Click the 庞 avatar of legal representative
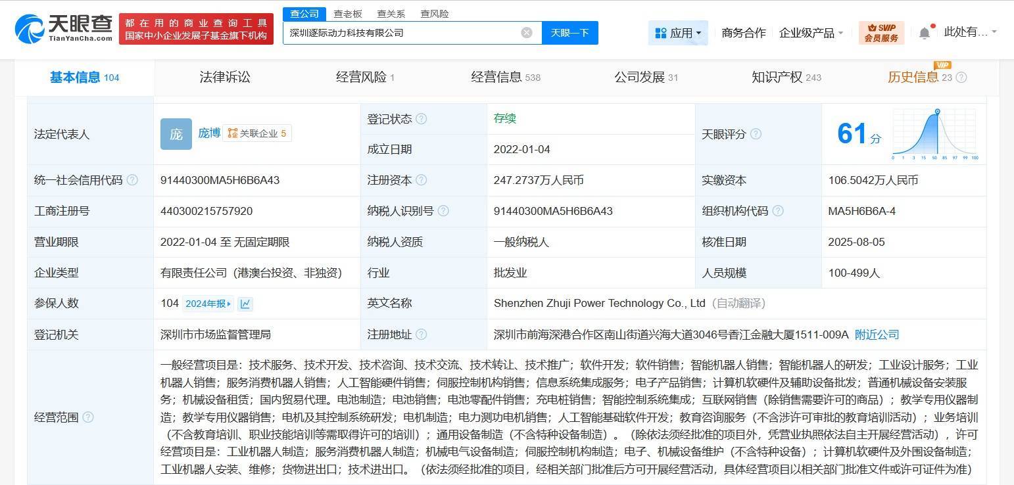The width and height of the screenshot is (1014, 485). point(176,134)
